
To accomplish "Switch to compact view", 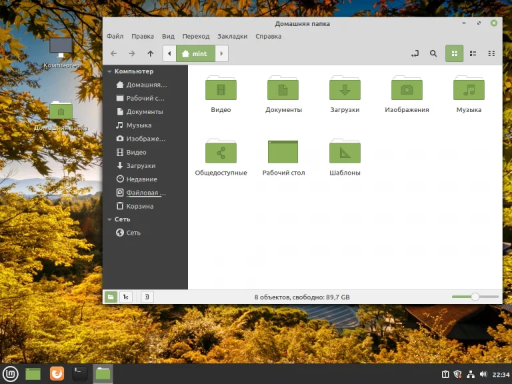I will coord(491,54).
